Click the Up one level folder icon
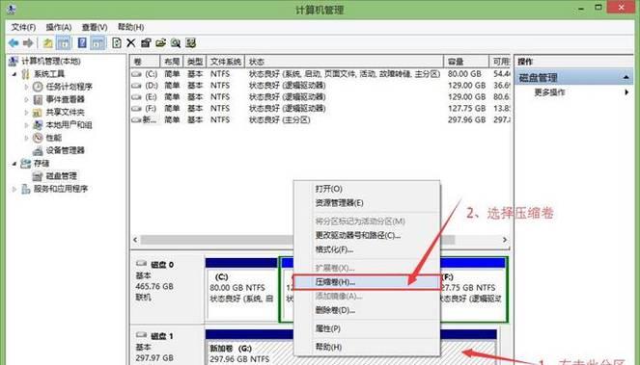 click(48, 42)
